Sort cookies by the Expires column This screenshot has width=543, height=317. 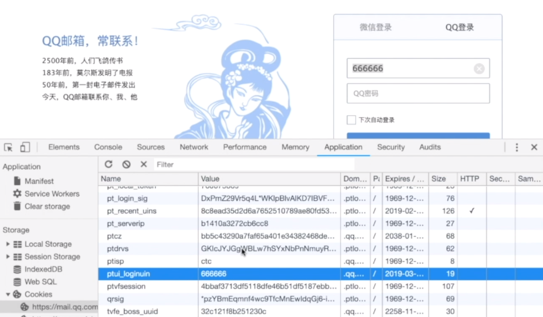405,179
